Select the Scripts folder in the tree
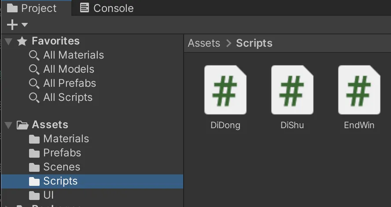 (x=60, y=181)
